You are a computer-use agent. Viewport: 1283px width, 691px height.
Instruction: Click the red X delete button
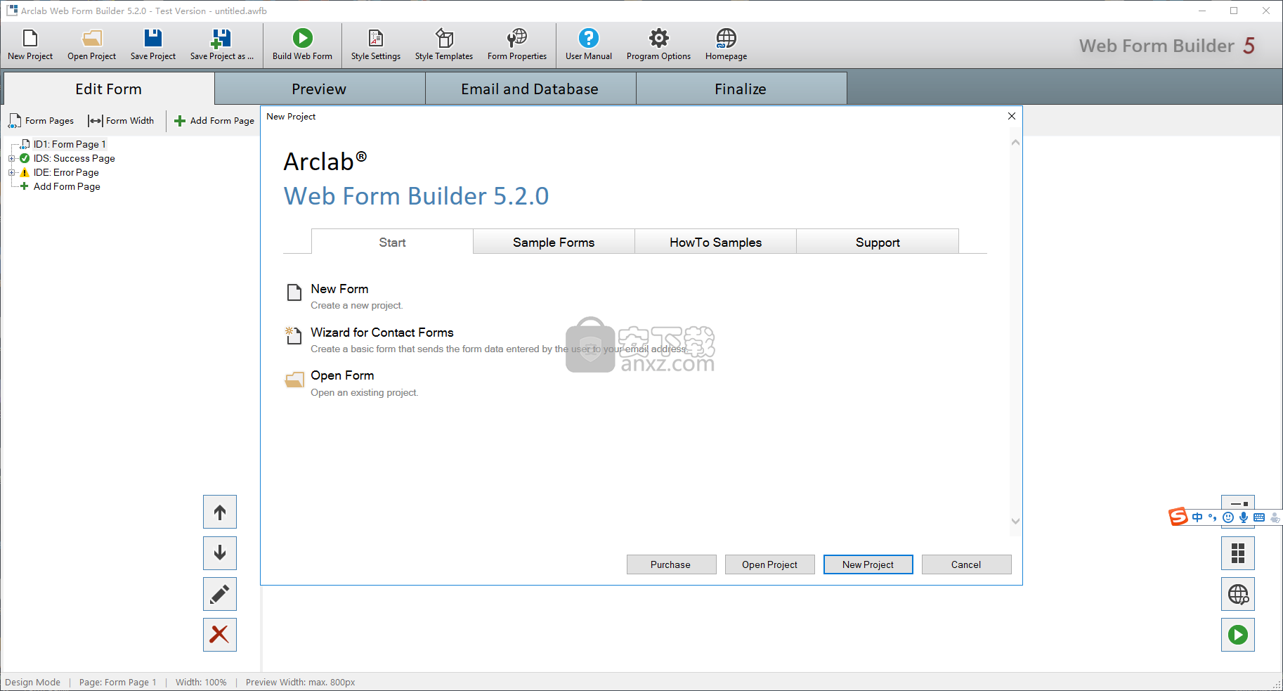click(220, 635)
